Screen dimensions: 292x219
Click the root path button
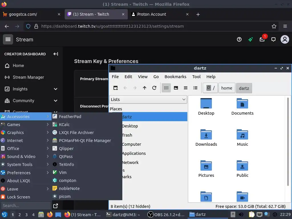(x=210, y=88)
